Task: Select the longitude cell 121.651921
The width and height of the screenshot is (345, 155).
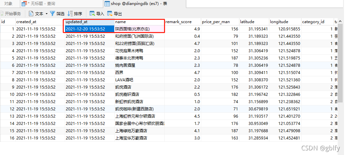Action: (x=285, y=109)
